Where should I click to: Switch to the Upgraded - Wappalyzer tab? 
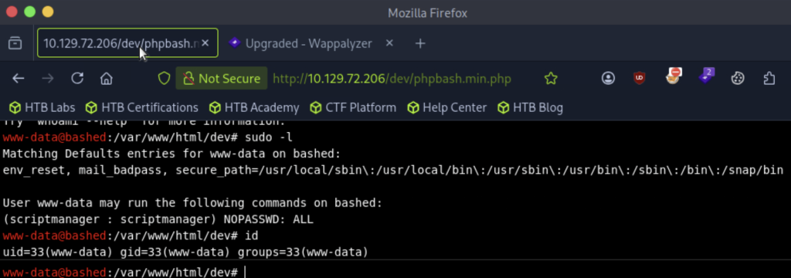pos(309,44)
